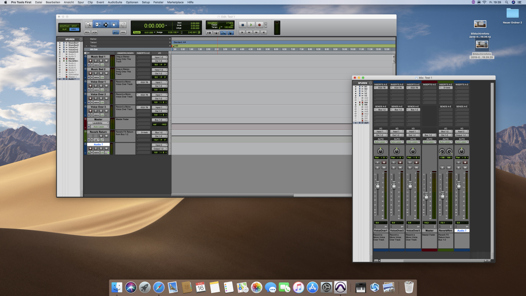Select the Zoomer magnifier tool

pos(89,25)
